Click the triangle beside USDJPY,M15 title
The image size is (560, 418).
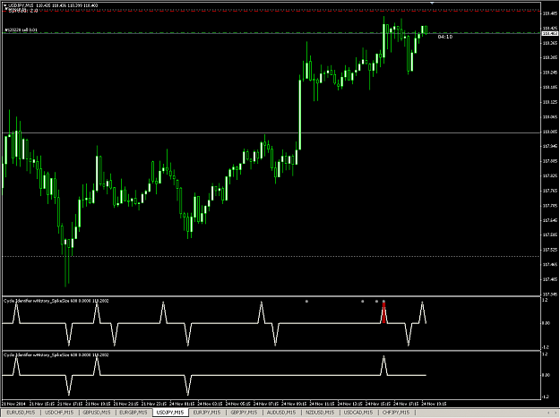point(5,5)
